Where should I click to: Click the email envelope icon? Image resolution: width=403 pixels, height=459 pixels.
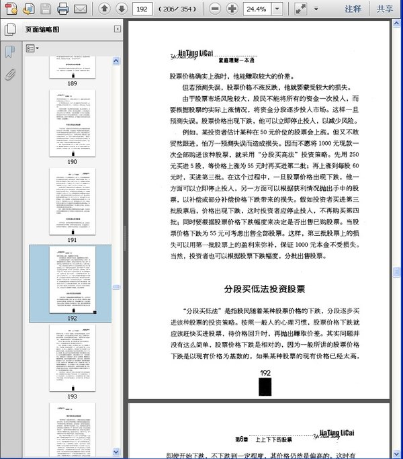coord(80,9)
